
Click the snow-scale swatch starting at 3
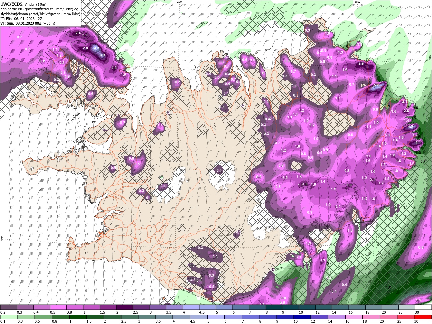158,307
